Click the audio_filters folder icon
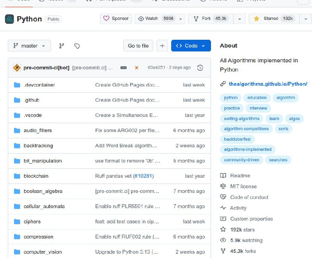This screenshot has width=312, height=258. 17,131
